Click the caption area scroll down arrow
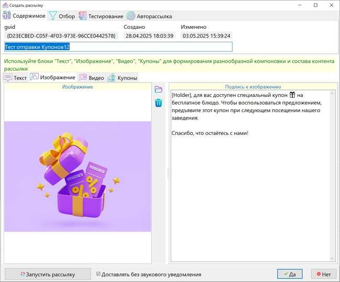 (x=332, y=258)
